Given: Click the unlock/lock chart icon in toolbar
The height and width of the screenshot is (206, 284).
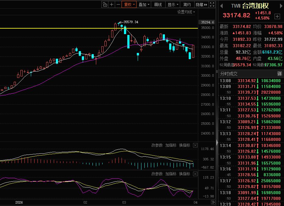Looking at the screenshot, I should click(x=105, y=5).
